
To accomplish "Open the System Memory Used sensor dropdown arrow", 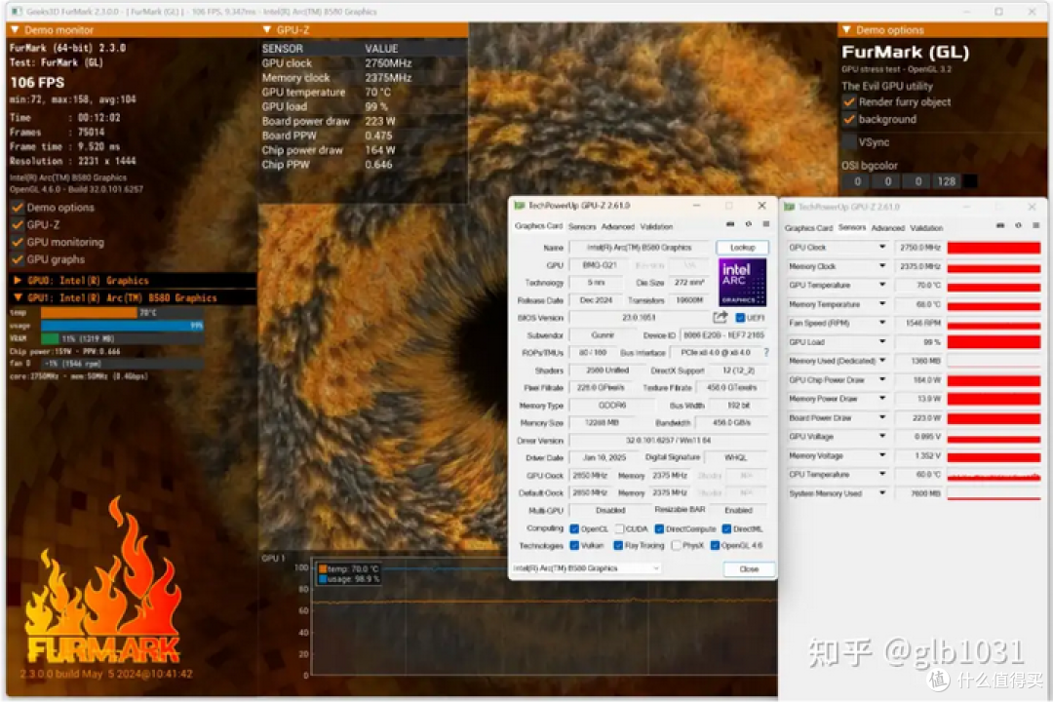I will point(882,493).
